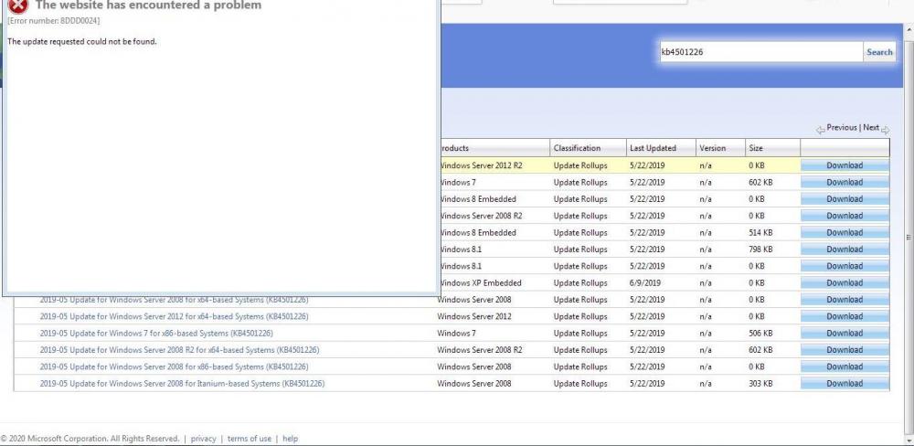914x446 pixels.
Task: Click the scrollbar up arrow
Action: 908,30
